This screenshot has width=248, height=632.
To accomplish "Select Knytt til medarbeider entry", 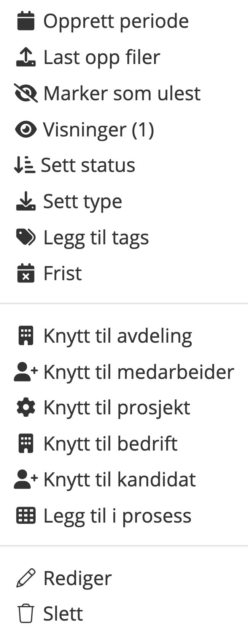I will click(x=138, y=372).
